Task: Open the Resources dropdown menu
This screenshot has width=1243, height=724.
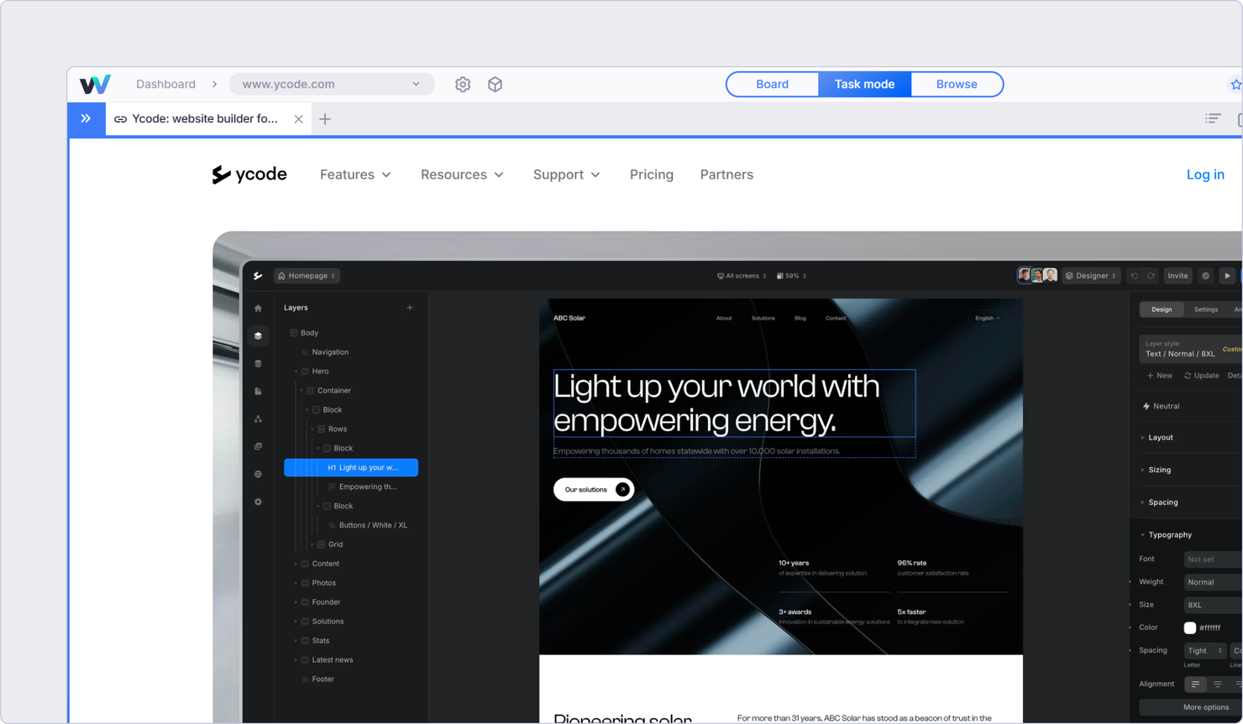Action: tap(462, 174)
